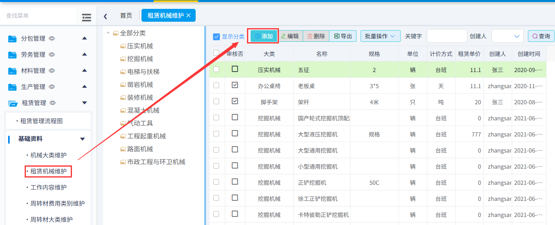Screen dimensions: 555x225
Task: Collapse the 全部分类 tree triangle
Action: coord(108,33)
